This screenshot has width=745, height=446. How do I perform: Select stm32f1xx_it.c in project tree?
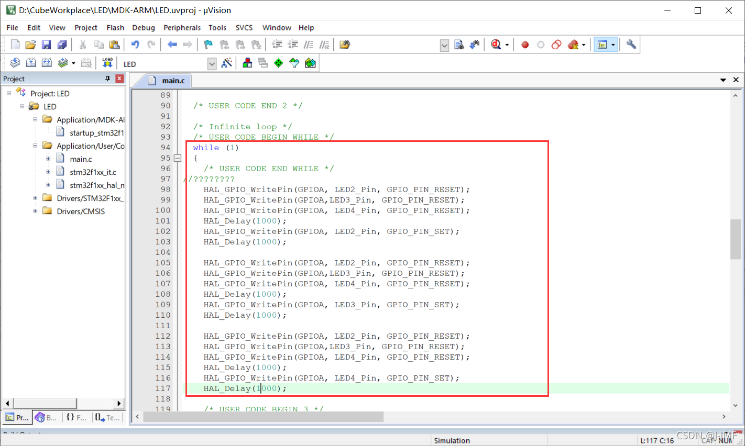point(93,172)
